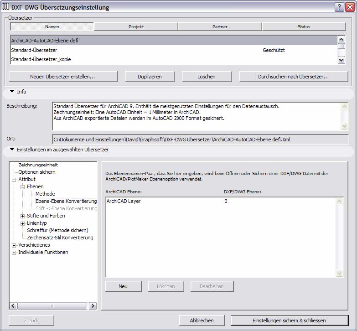The width and height of the screenshot is (357, 331).
Task: Click Einstellungen sichern & schliessen
Action: [290, 321]
